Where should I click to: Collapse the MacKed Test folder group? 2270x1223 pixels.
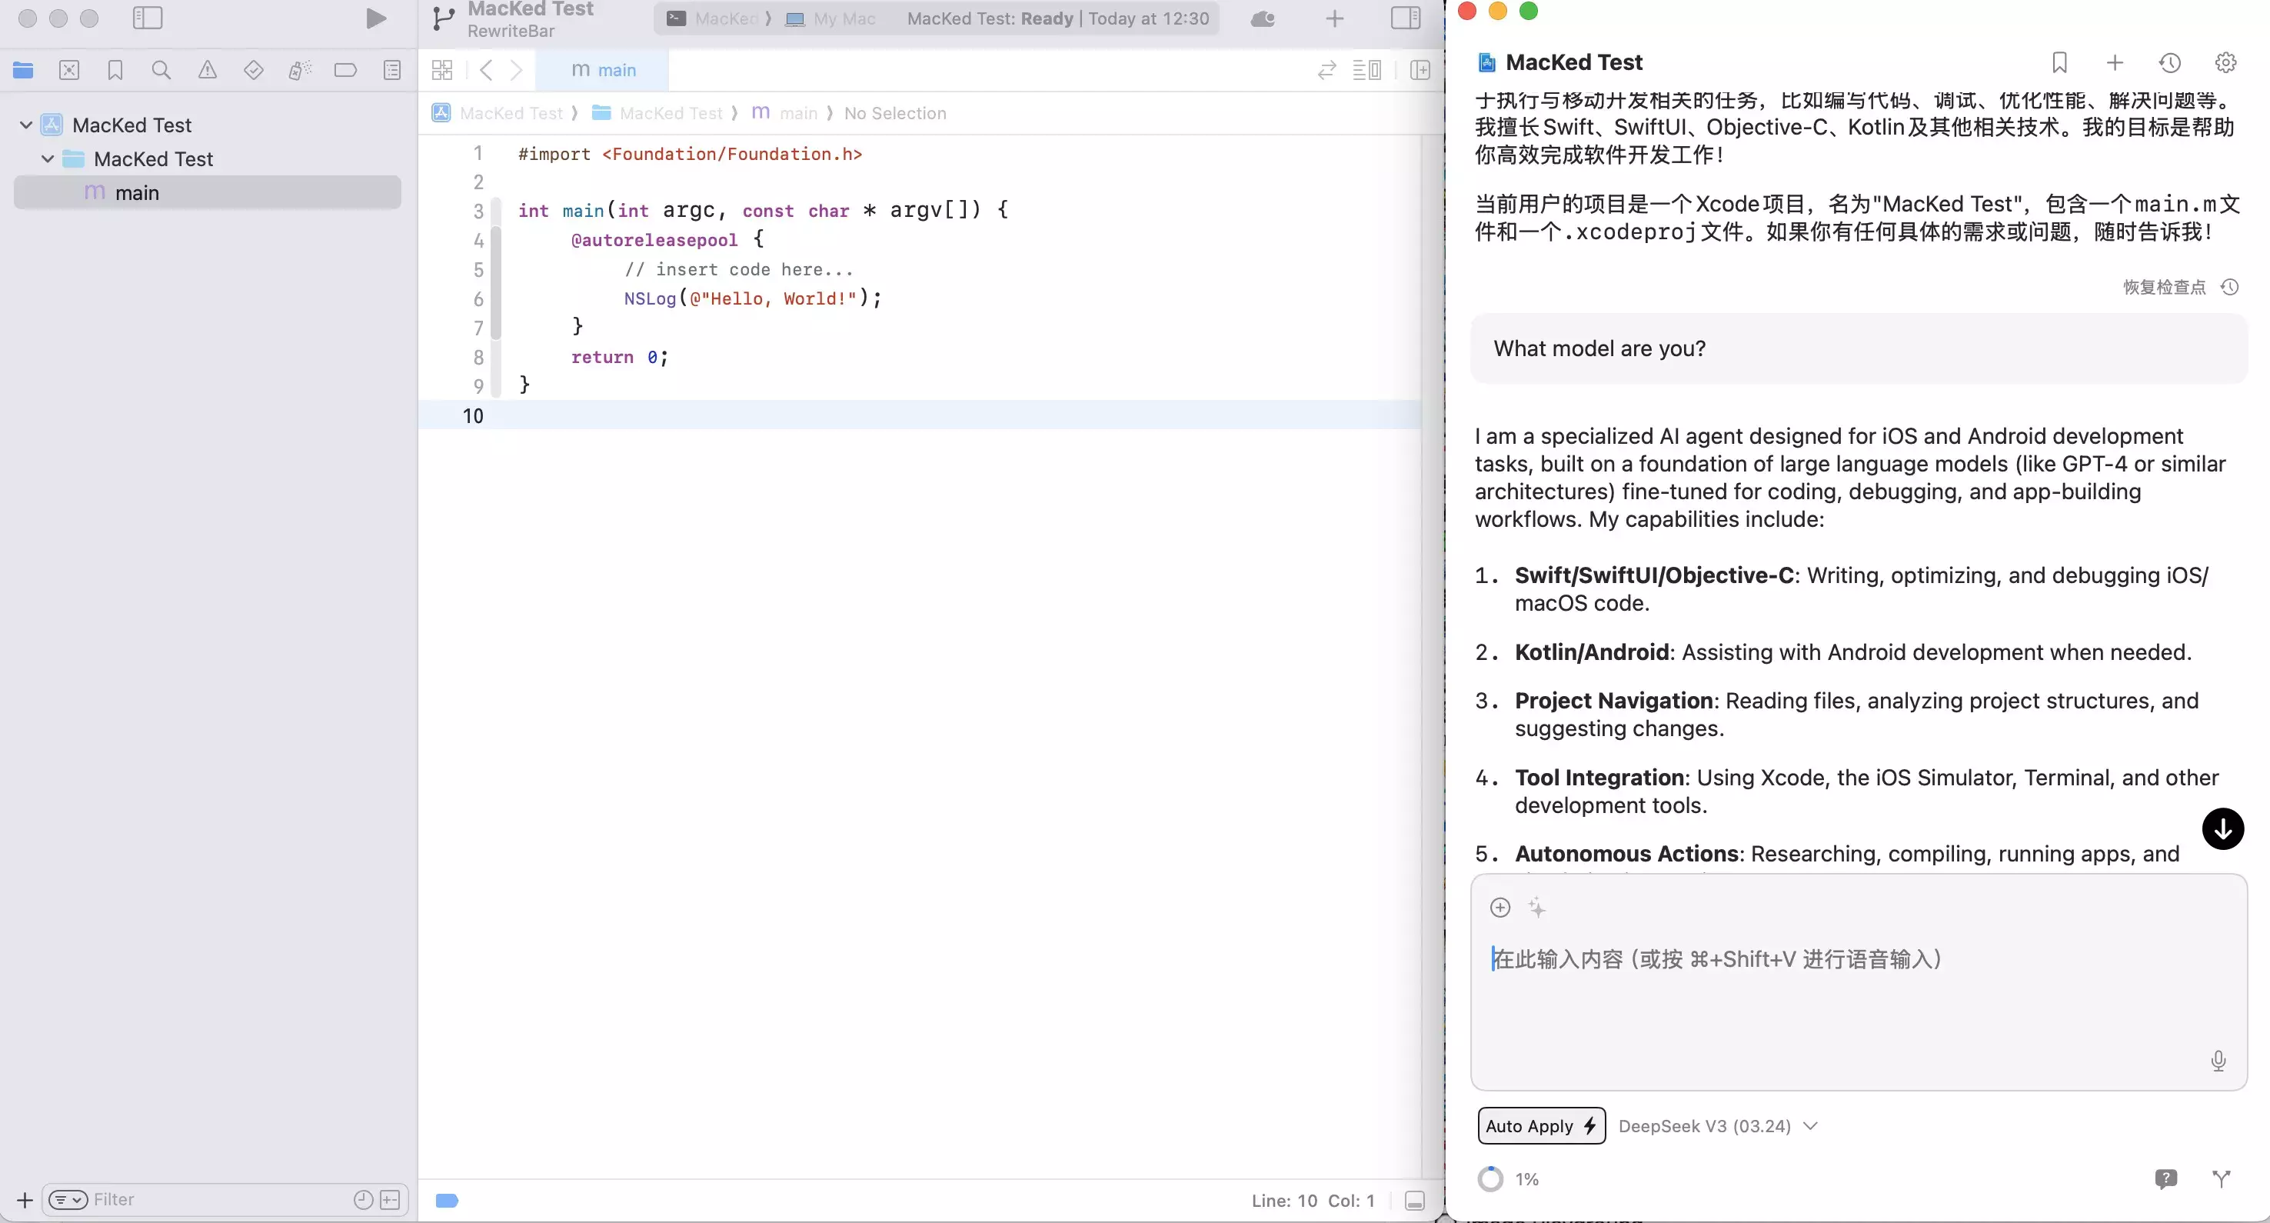48,158
